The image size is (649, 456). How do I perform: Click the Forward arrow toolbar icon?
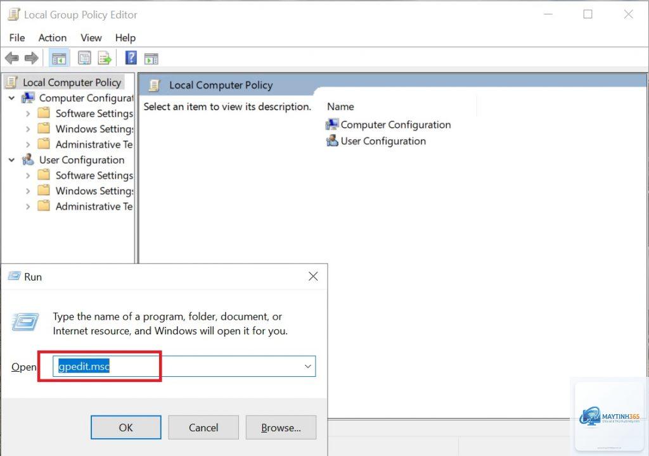tap(32, 58)
